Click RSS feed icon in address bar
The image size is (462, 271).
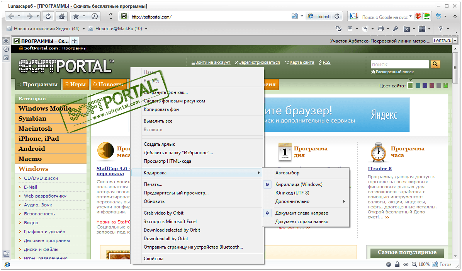click(295, 17)
